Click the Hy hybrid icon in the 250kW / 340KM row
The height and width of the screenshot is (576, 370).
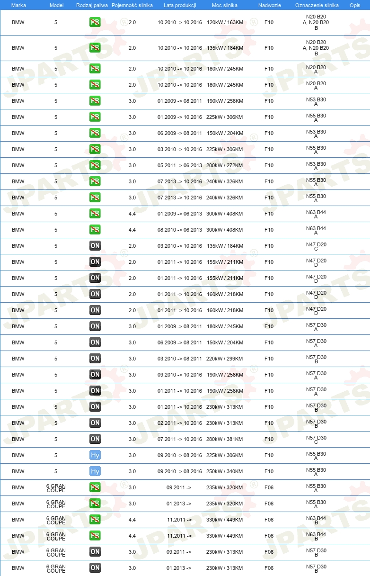pyautogui.click(x=95, y=471)
